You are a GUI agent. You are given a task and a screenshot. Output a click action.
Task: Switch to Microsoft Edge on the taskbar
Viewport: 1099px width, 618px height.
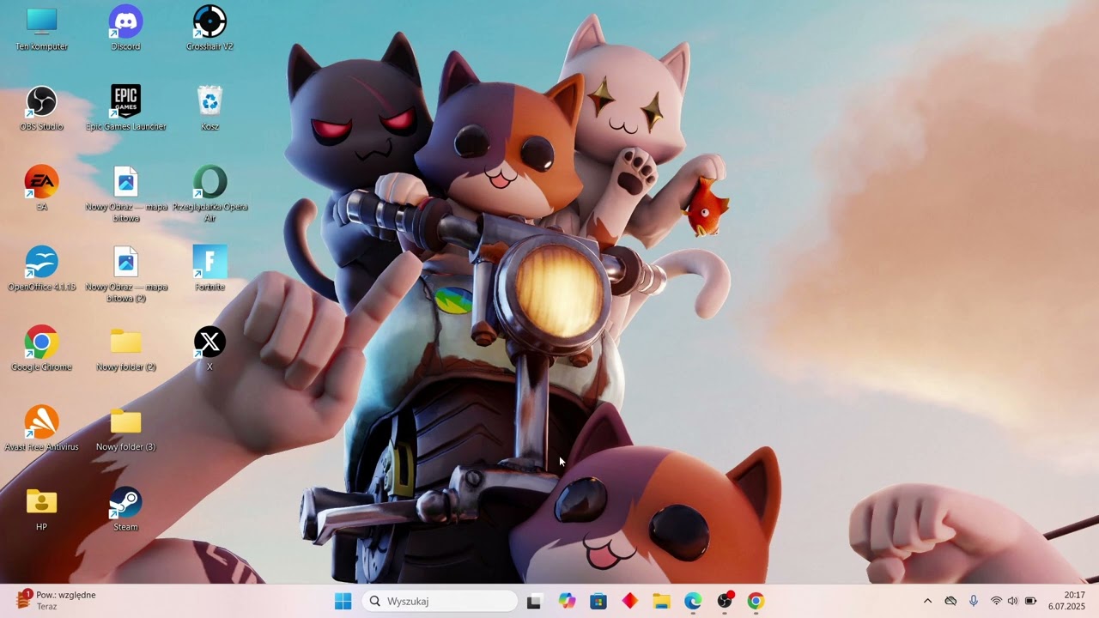pyautogui.click(x=693, y=601)
